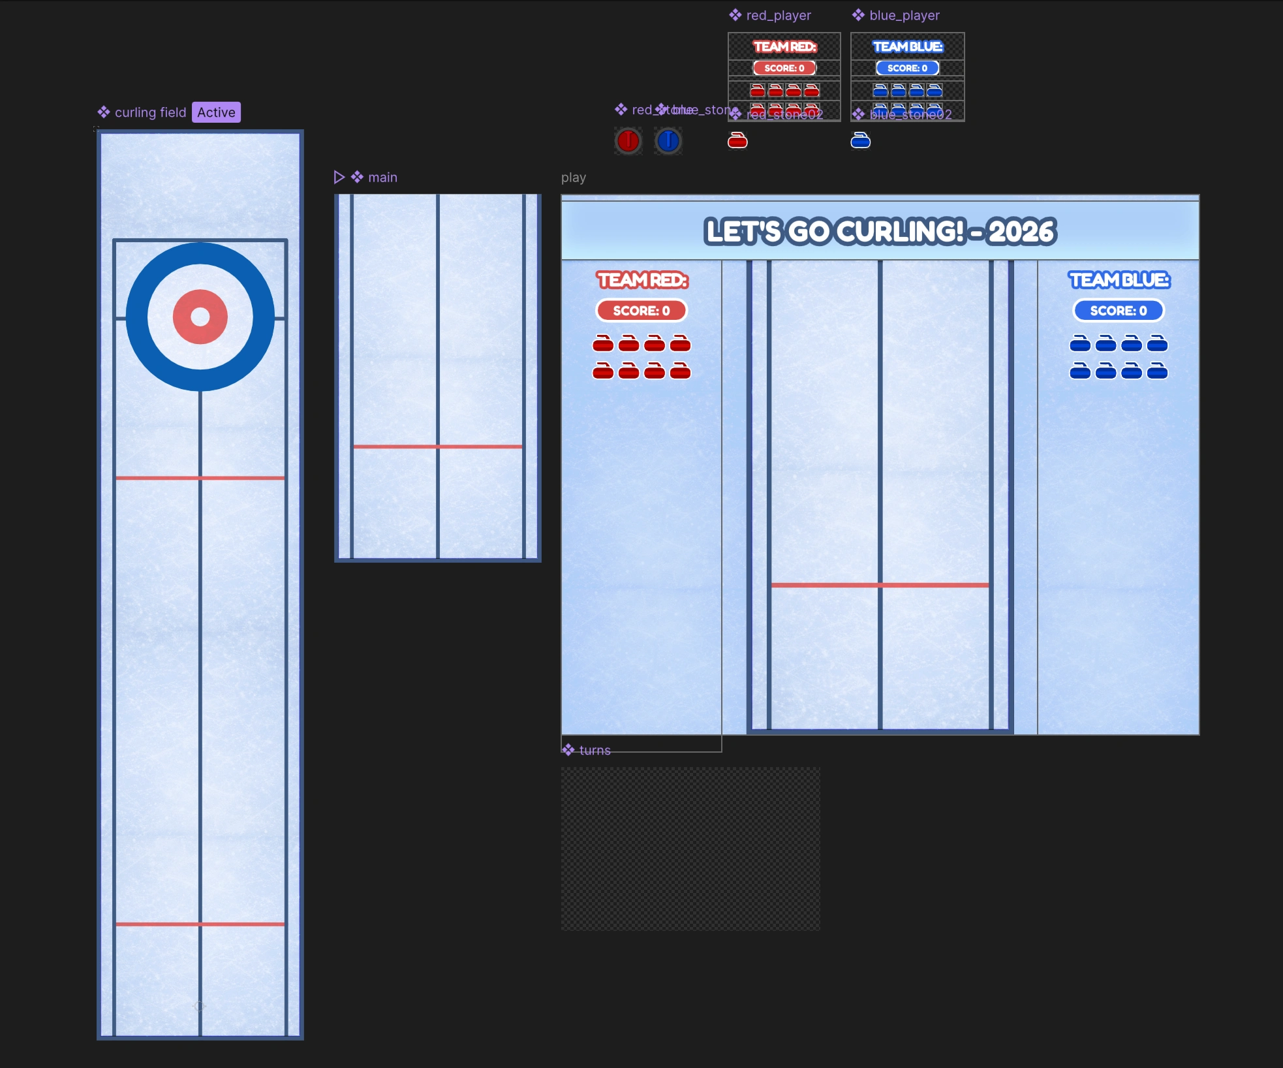The width and height of the screenshot is (1283, 1068).
Task: Click the empty turns checkered frame
Action: (690, 848)
